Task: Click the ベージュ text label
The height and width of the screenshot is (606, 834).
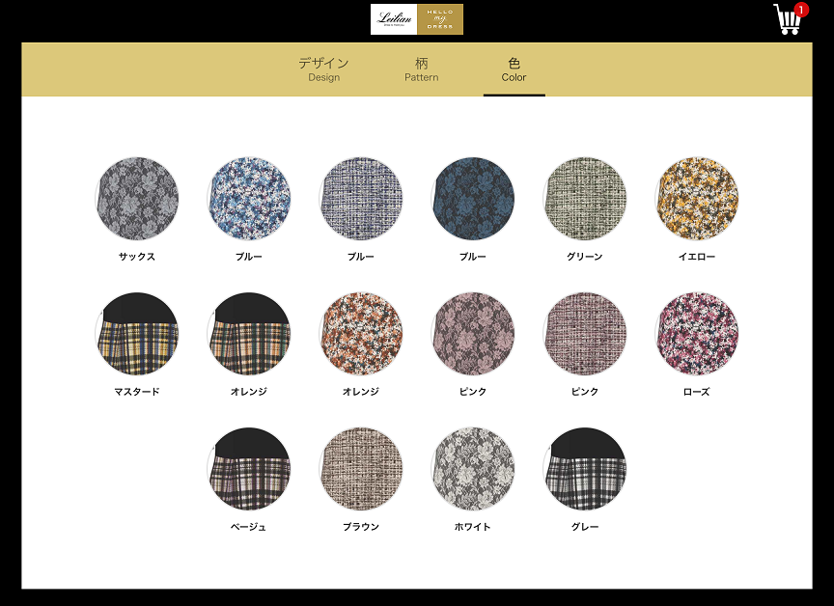Action: [249, 527]
